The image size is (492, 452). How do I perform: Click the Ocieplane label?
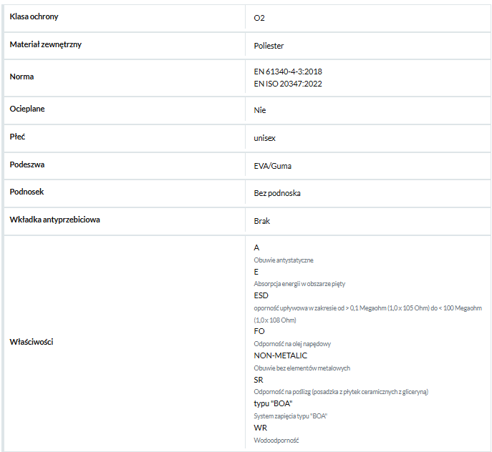tap(27, 109)
